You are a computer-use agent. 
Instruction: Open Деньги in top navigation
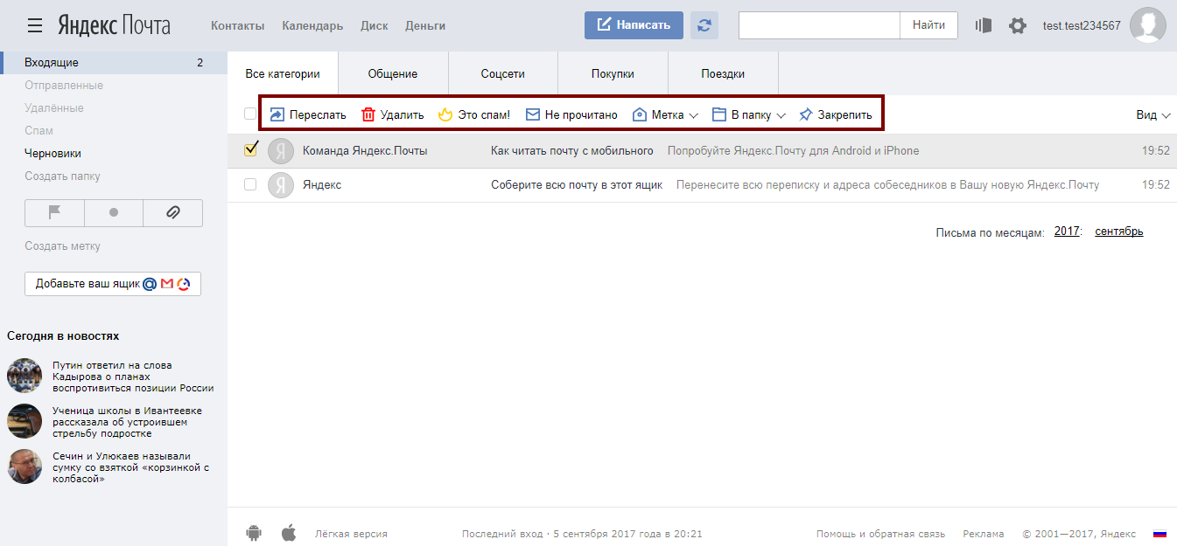(425, 26)
